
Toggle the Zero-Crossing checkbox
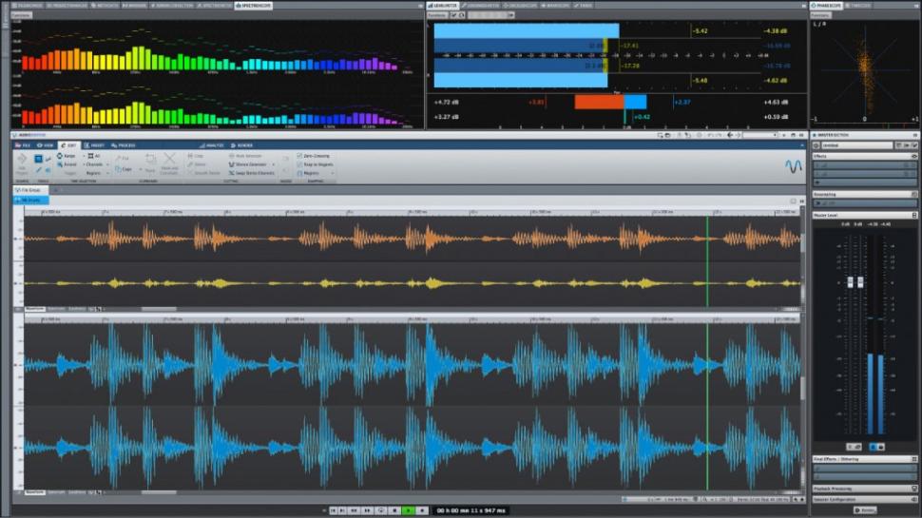299,155
